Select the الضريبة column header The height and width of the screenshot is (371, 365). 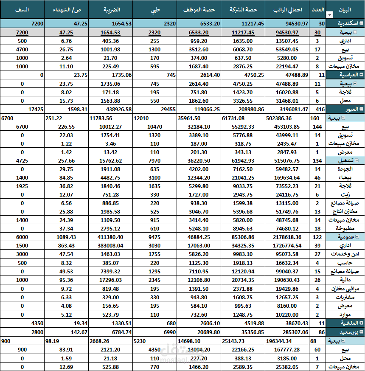tap(110, 9)
